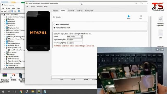Switch to the Welcome tab
Viewport: 167px width, 94px height.
[55, 11]
